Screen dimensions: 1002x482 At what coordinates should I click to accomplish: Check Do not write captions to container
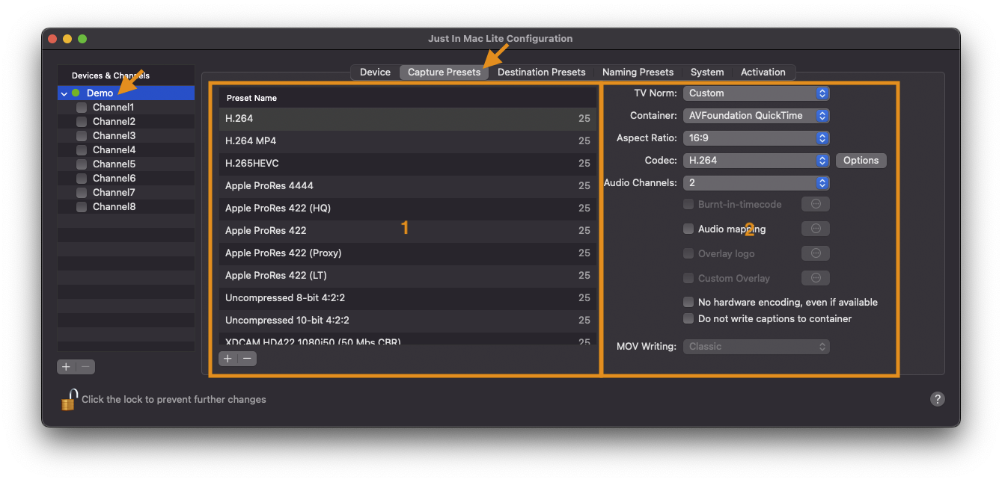688,318
